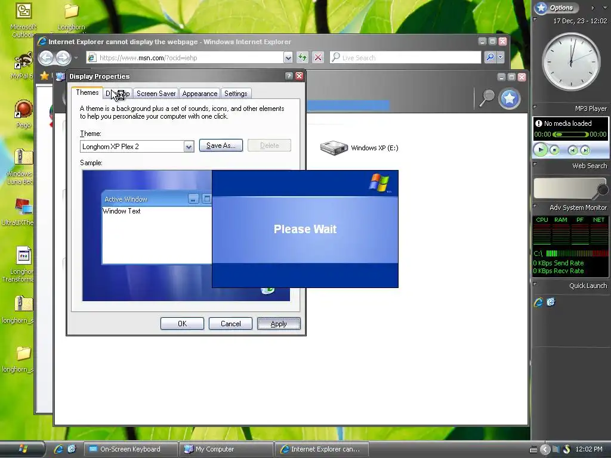Select the Longhorn folder on the desktop
Screen dimensions: 611x458
pos(72,17)
